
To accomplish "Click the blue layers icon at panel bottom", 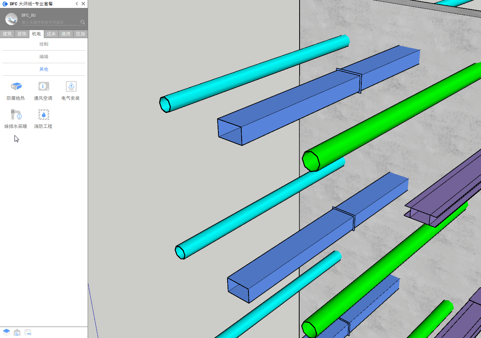I will tap(6, 332).
